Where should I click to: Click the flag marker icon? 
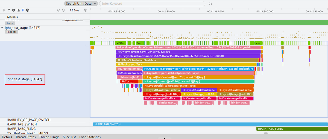9,10
